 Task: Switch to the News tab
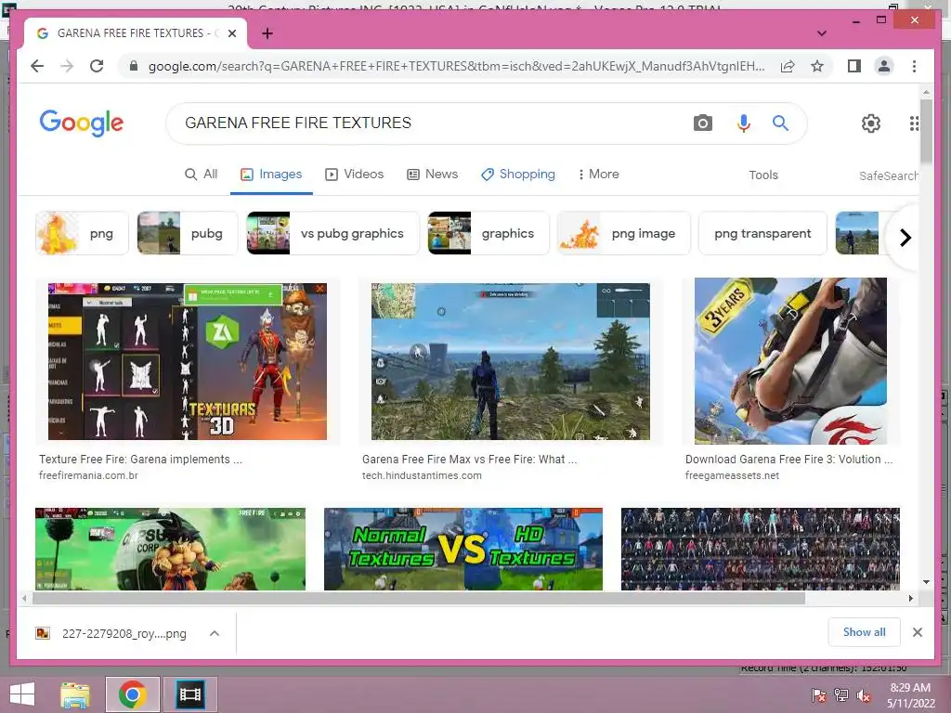[x=432, y=175]
